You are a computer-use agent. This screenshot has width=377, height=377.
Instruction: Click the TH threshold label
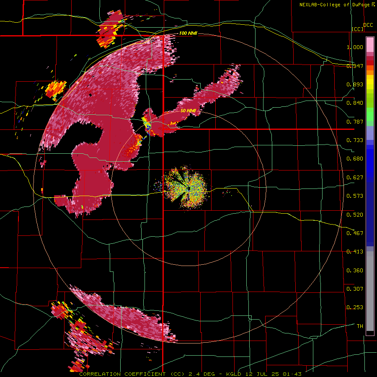360,326
